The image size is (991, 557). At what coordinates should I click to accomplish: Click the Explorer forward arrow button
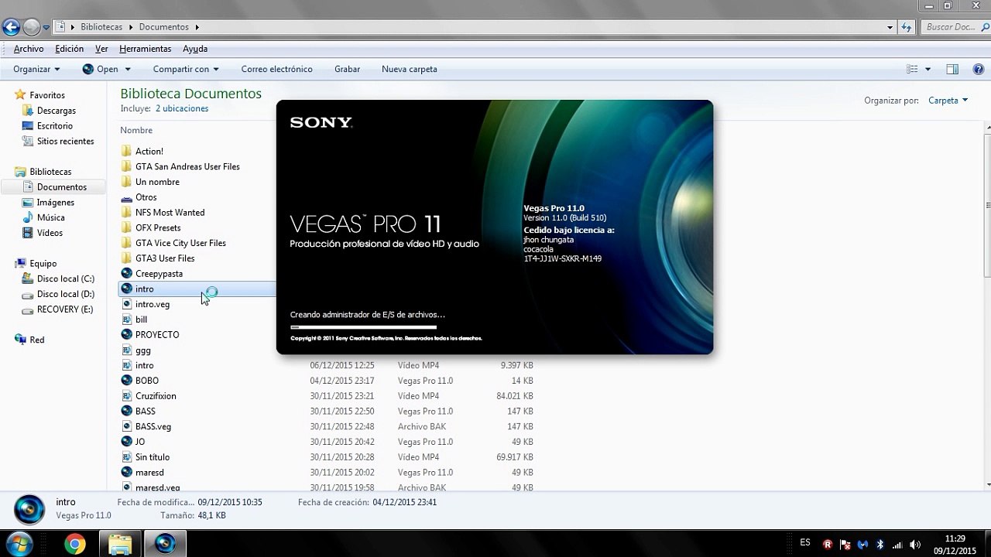click(x=31, y=27)
